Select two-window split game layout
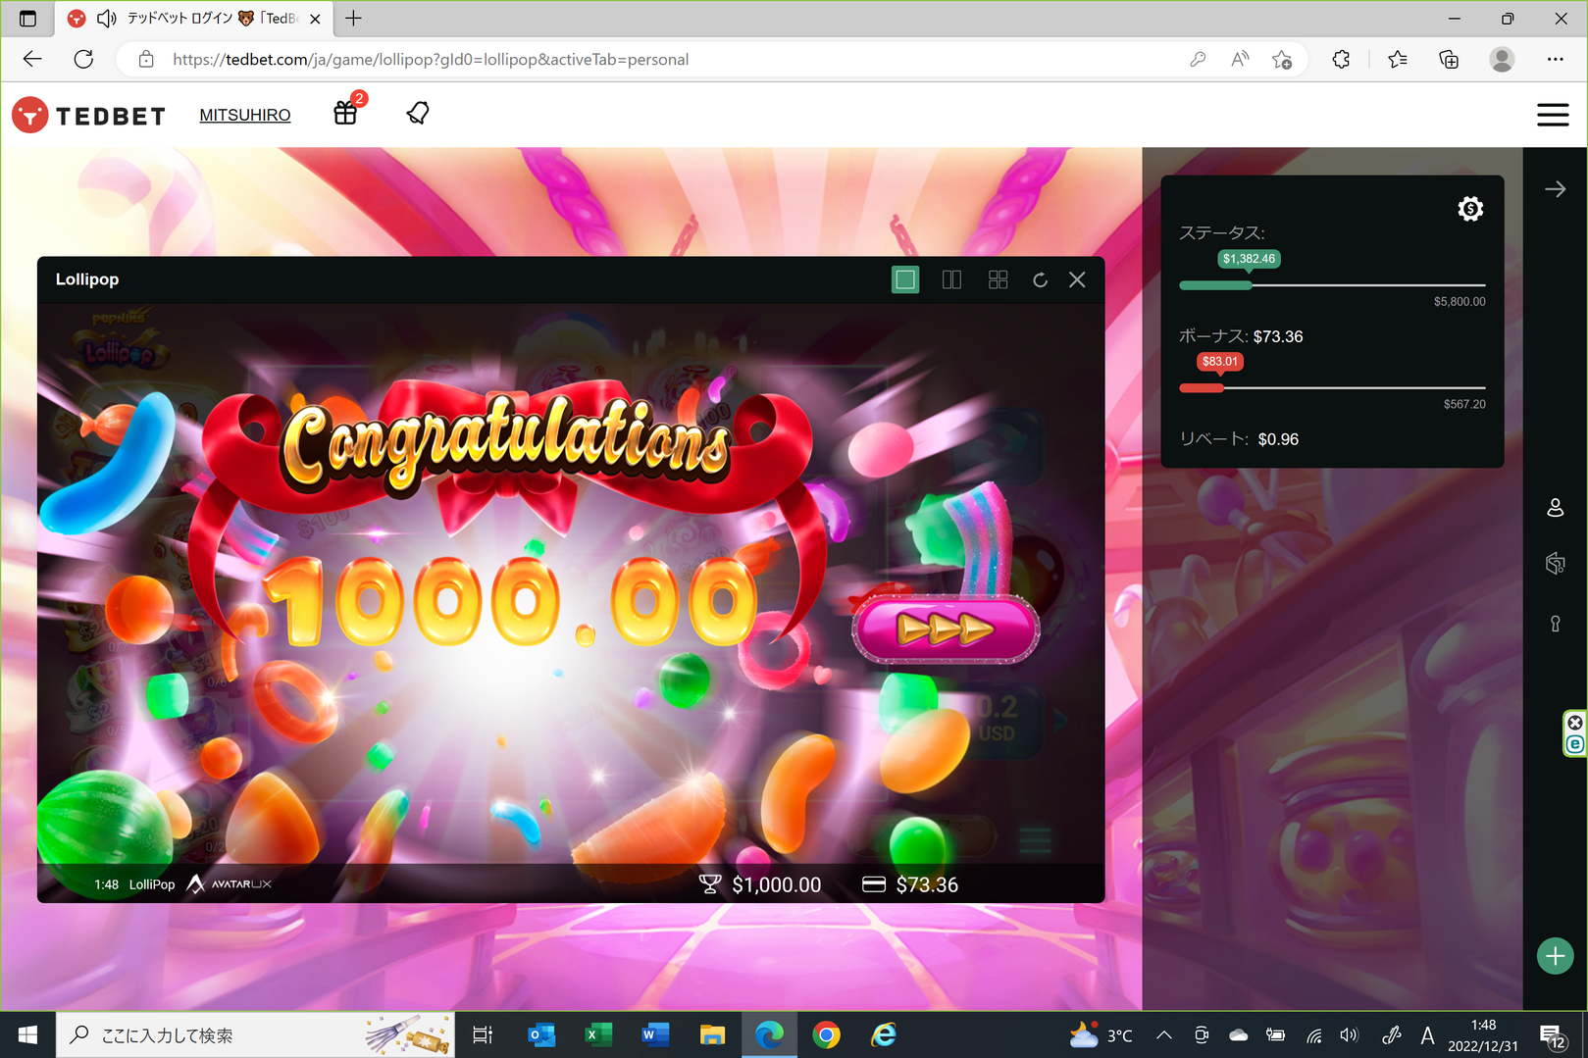The height and width of the screenshot is (1058, 1588). pos(951,279)
